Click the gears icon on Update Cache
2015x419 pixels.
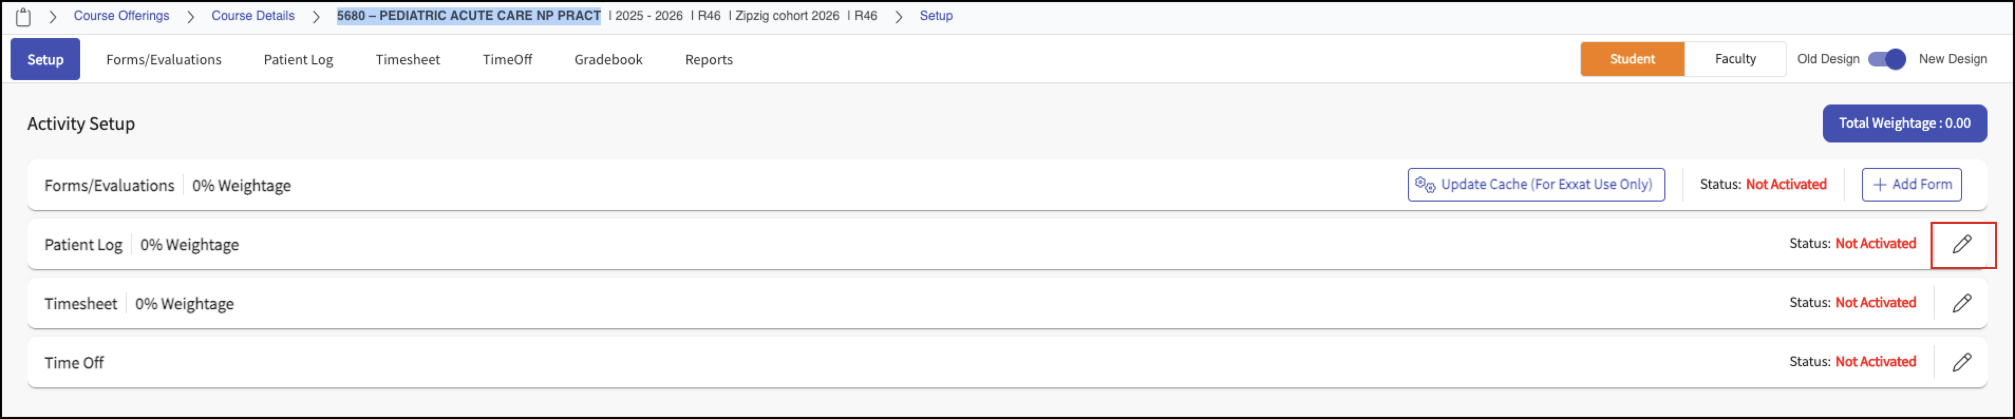[x=1425, y=185]
